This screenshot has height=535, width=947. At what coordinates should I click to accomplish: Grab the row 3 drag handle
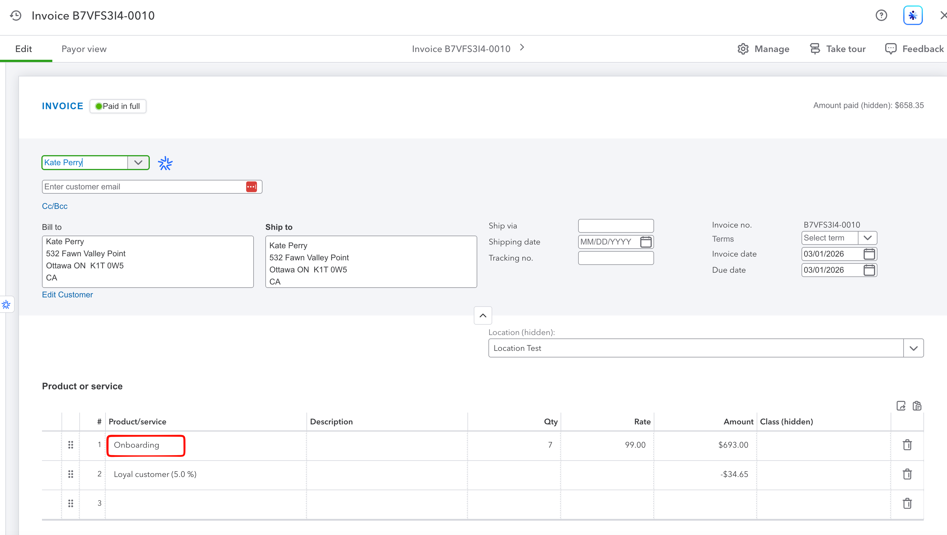tap(71, 503)
